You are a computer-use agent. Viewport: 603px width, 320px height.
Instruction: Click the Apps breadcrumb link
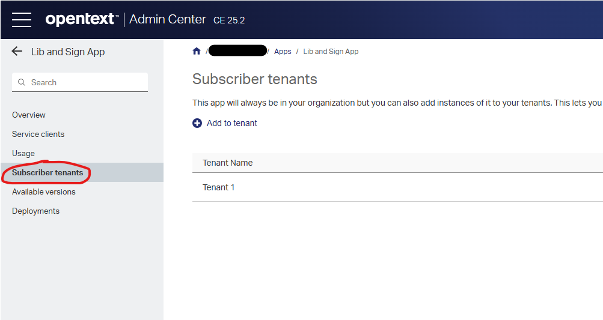click(x=283, y=52)
